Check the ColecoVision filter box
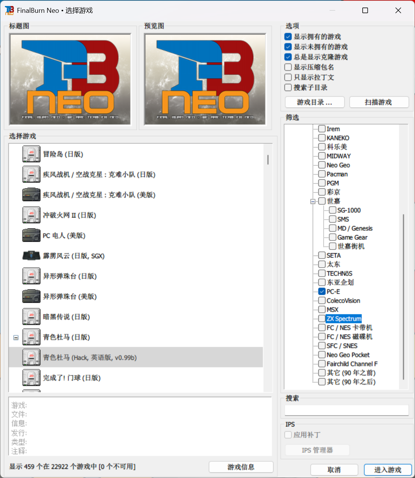This screenshot has width=415, height=478. click(x=322, y=300)
